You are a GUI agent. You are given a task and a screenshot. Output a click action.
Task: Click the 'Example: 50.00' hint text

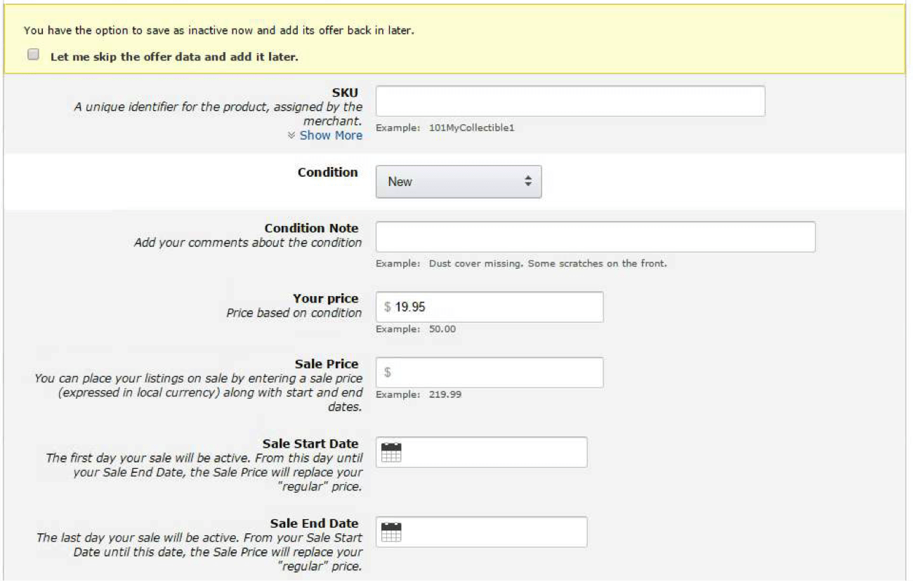[416, 329]
